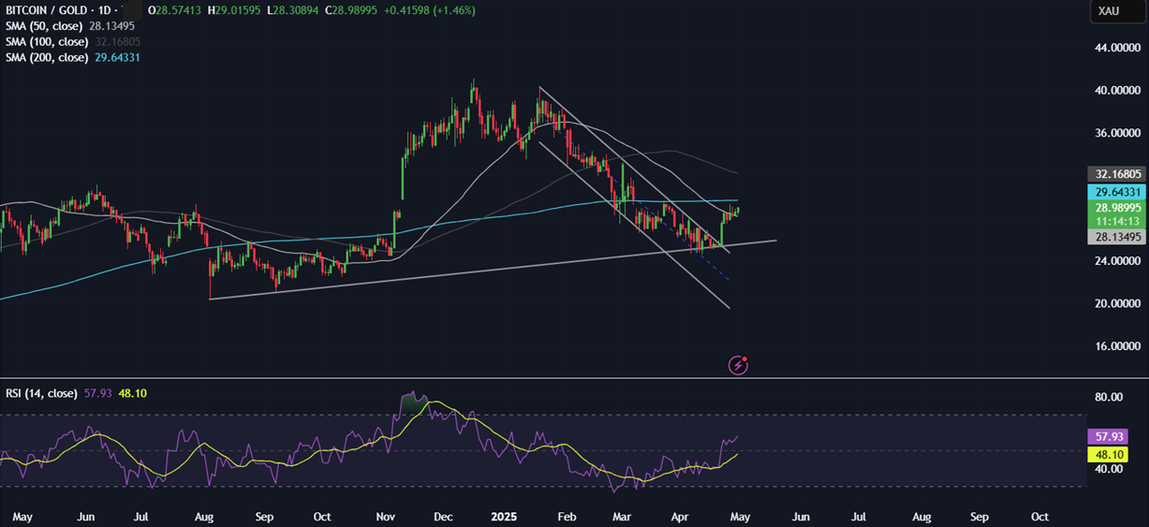Click the 20.00000 price scale value
Viewport: 1149px width, 527px height.
point(1119,304)
